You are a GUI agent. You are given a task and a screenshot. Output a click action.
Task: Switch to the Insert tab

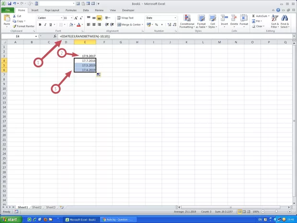pos(34,10)
